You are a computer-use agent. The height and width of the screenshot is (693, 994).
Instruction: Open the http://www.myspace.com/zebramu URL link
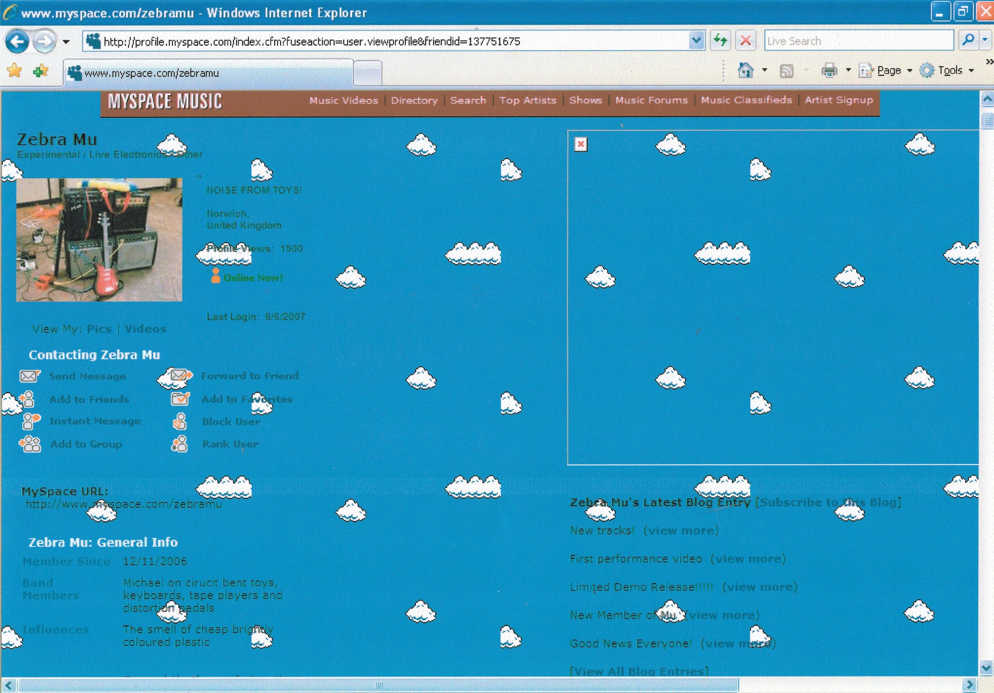point(124,504)
